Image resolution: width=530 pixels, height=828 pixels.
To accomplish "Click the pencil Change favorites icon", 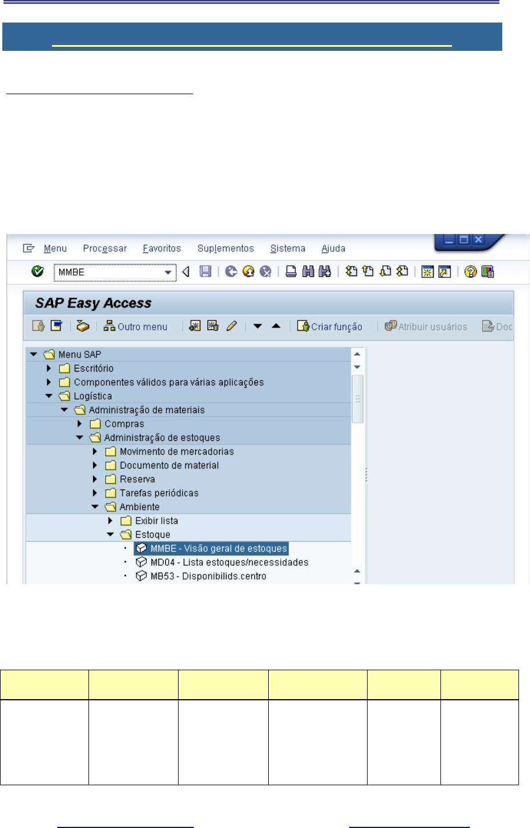I will pos(232,326).
